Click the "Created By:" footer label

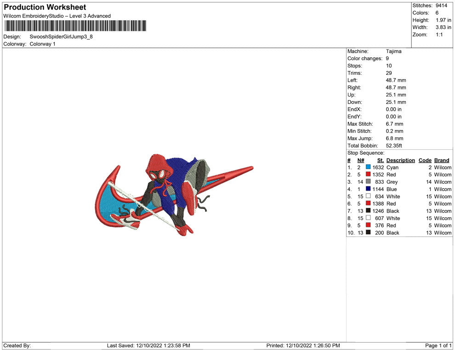coord(17,345)
